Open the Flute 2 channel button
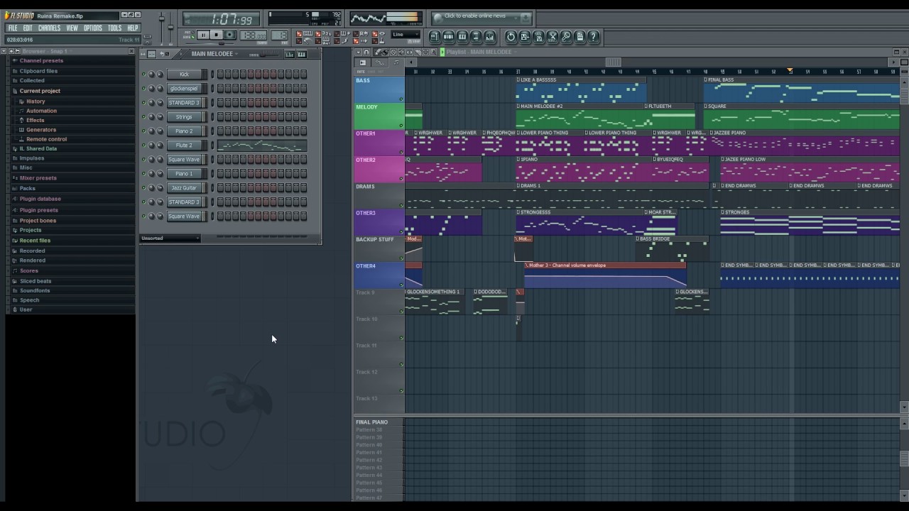This screenshot has width=909, height=511. coord(184,145)
